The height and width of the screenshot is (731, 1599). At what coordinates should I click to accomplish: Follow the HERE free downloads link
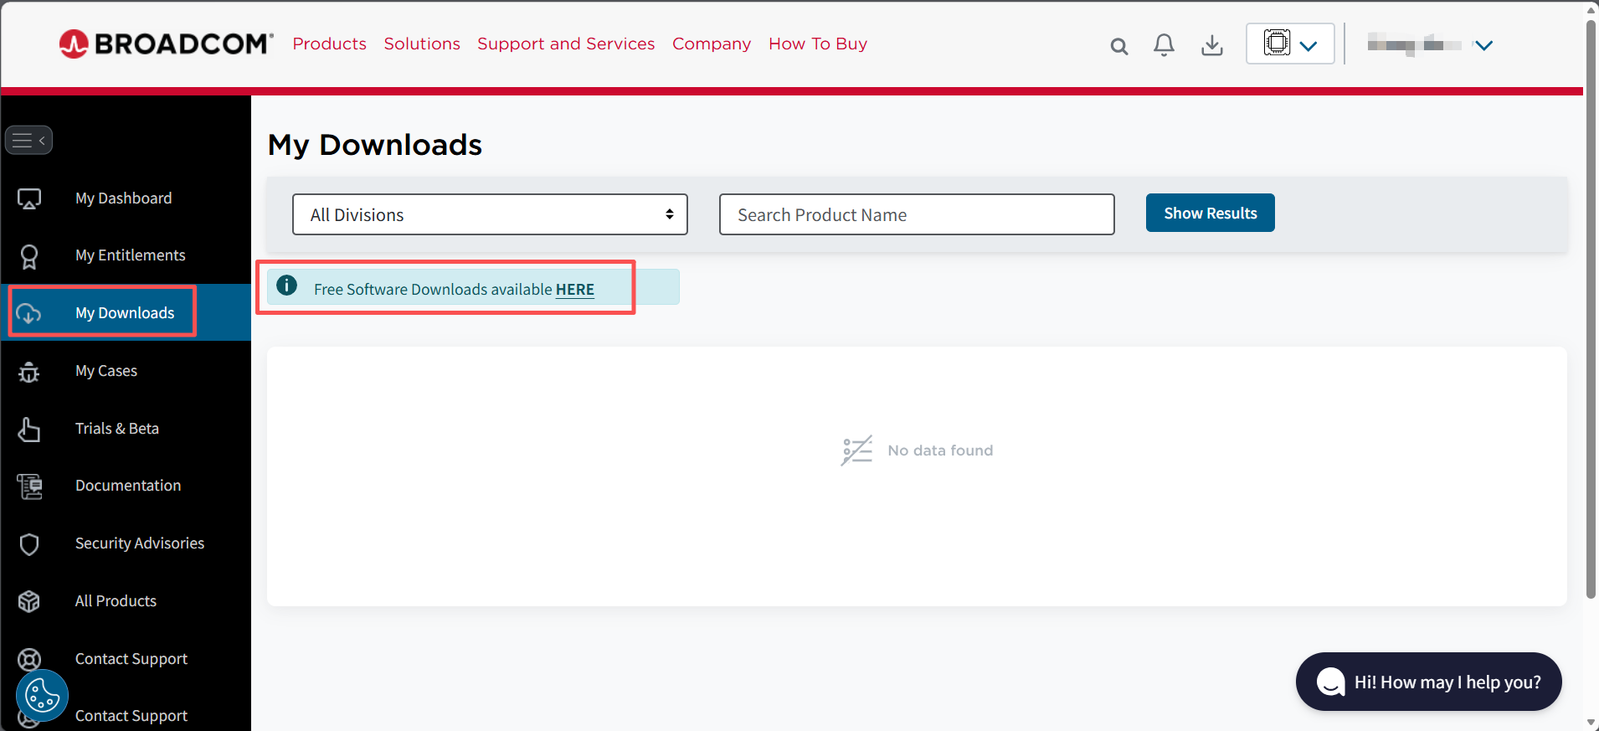point(575,290)
